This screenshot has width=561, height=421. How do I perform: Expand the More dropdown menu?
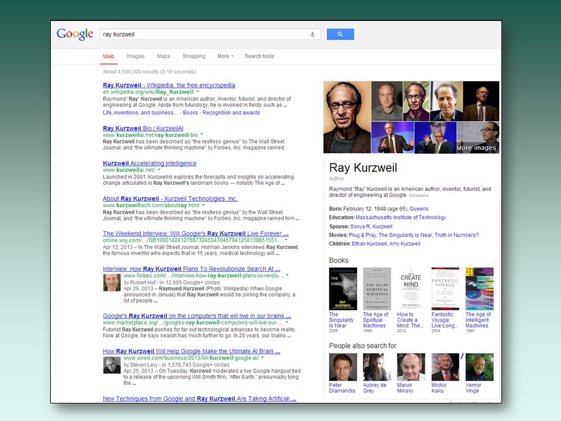click(225, 56)
